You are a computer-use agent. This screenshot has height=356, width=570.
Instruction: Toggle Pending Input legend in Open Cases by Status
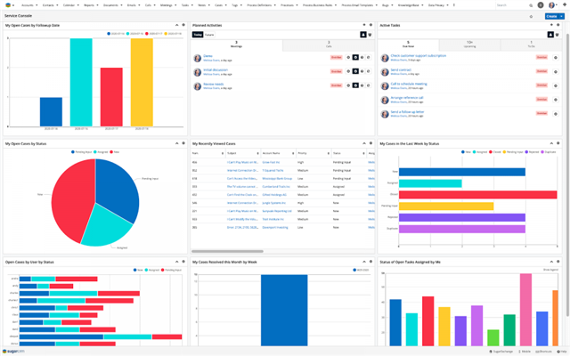(81, 152)
